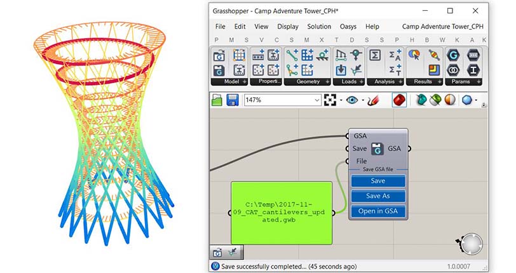Image resolution: width=516 pixels, height=273 pixels.
Task: Pick the I-section plus icon in Properties panel
Action: 273,56
